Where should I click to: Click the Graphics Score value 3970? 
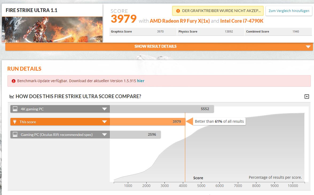tap(160, 31)
